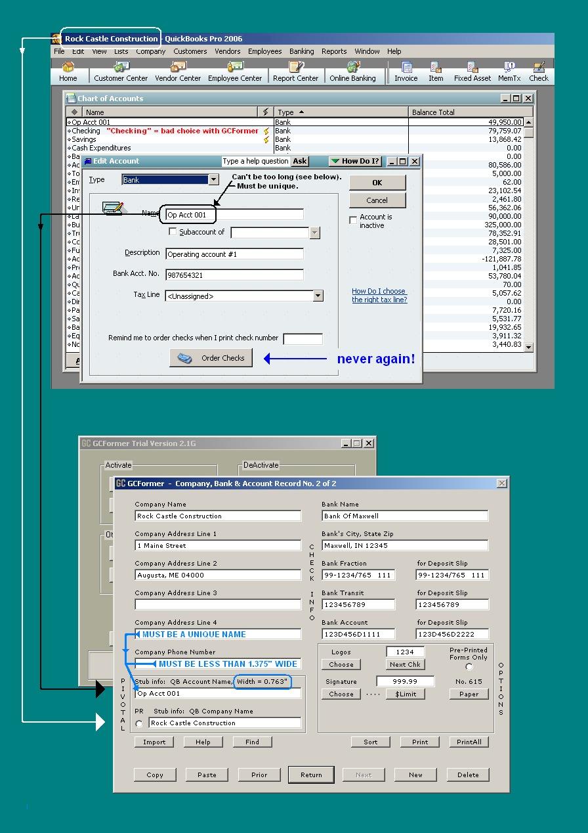Click the GC icon of GCFormer record window
Screen dimensions: 588x833
pyautogui.click(x=120, y=484)
